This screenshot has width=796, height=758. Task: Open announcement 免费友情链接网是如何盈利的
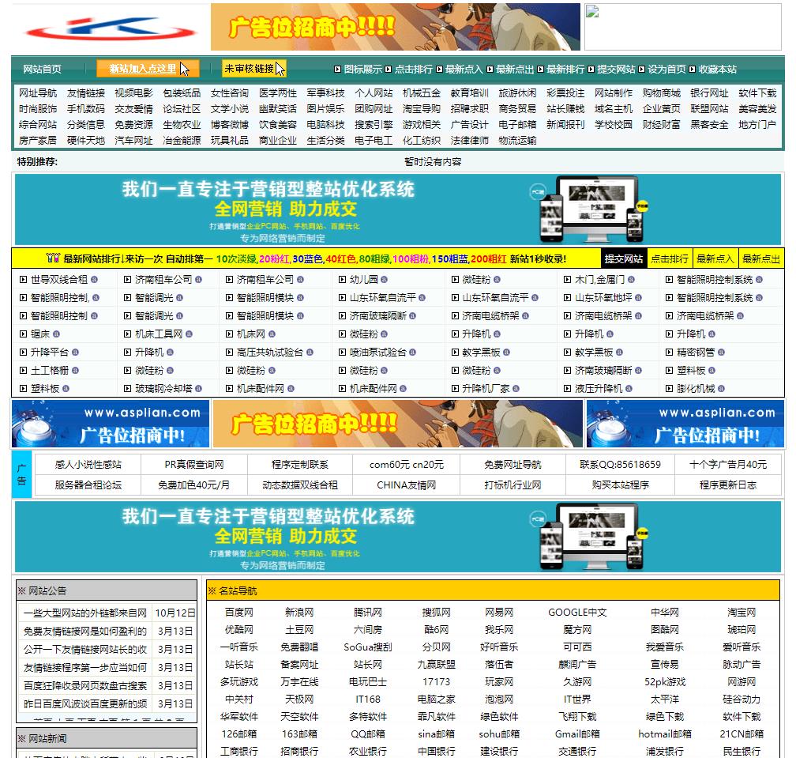(x=84, y=631)
